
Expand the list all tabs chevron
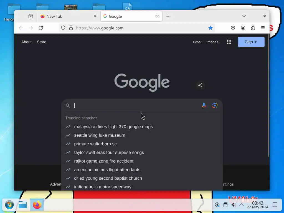(x=244, y=16)
